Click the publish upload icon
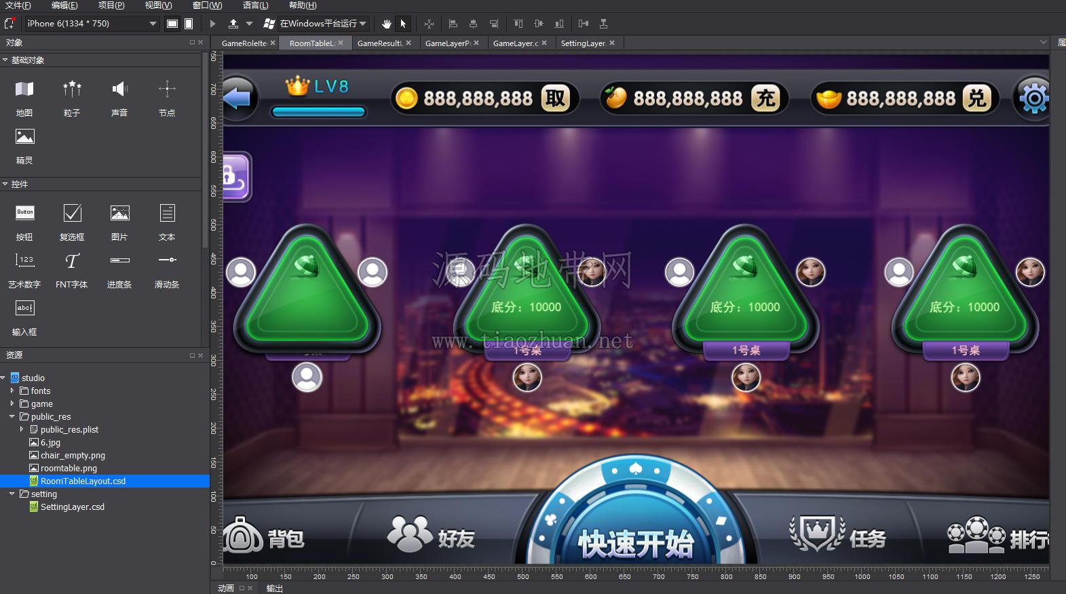This screenshot has width=1066, height=594. click(233, 24)
